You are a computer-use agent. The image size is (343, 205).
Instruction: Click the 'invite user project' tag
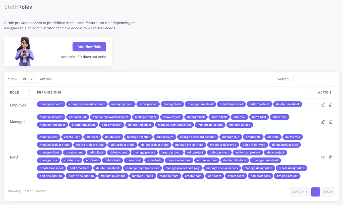click(248, 152)
